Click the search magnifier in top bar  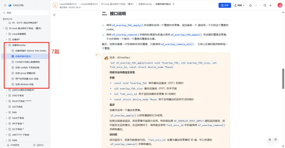pos(265,5)
